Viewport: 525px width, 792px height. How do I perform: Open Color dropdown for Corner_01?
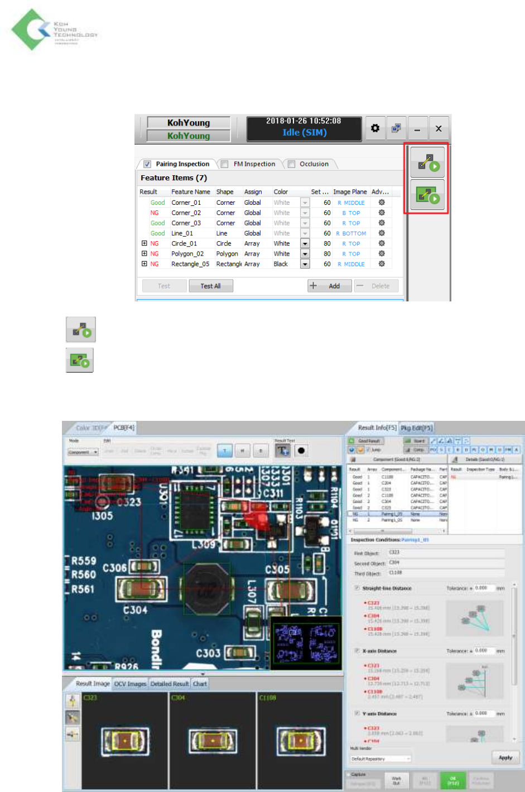[305, 203]
